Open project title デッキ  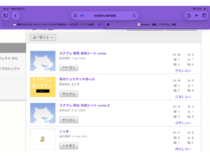(x=64, y=131)
